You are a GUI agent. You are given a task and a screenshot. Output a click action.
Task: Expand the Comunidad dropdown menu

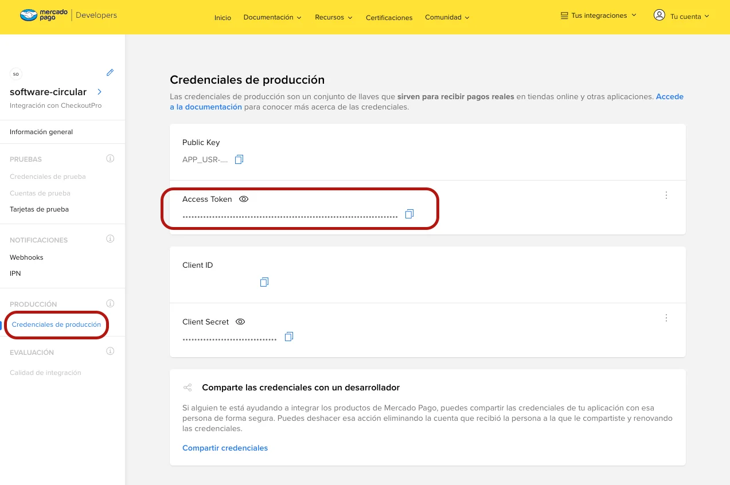tap(447, 17)
